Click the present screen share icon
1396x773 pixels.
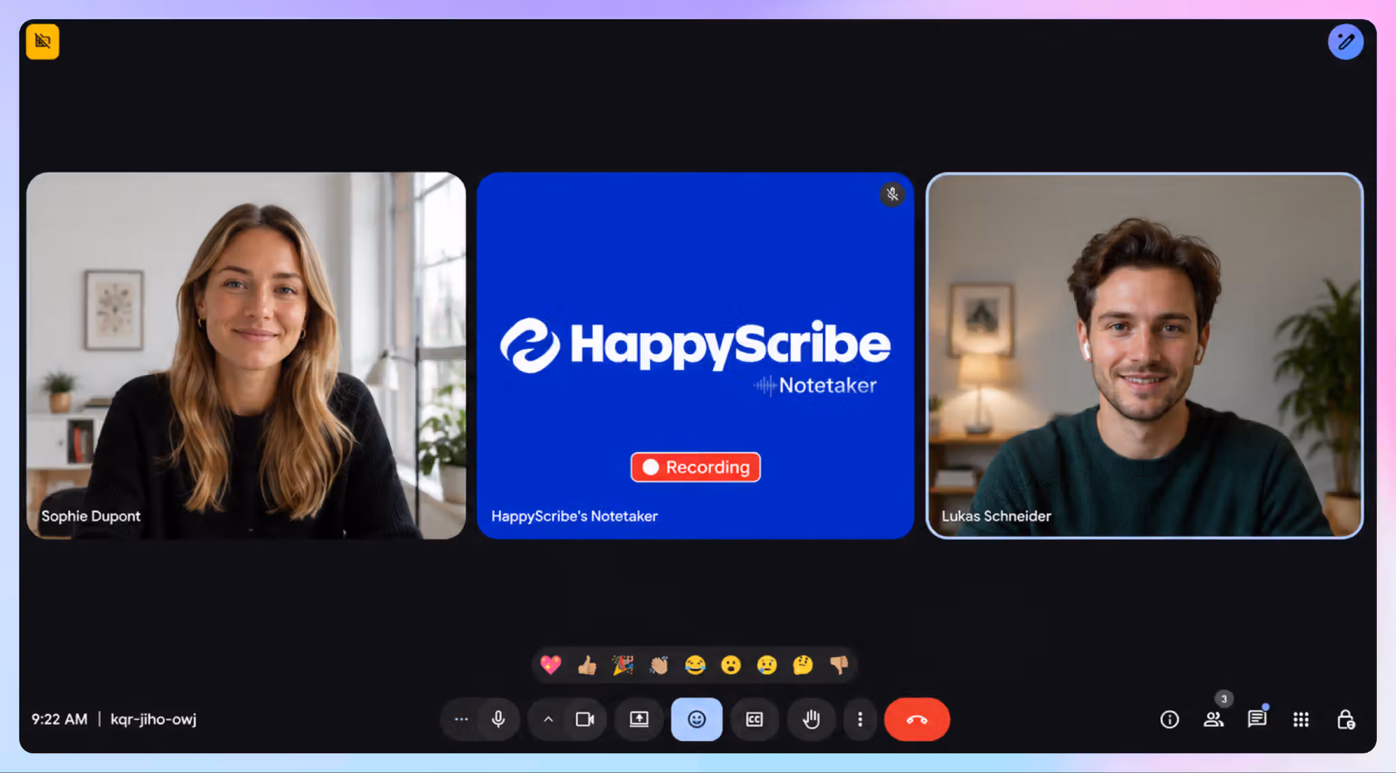click(x=639, y=719)
